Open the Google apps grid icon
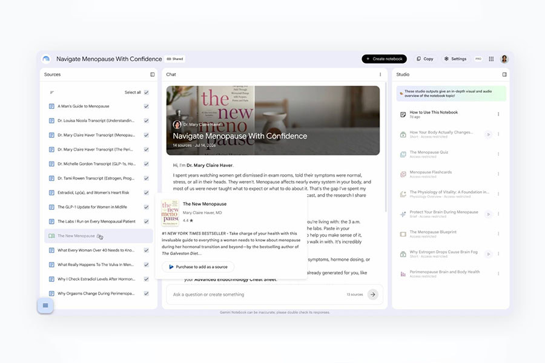Viewport: 545px width, 363px height. click(x=491, y=59)
